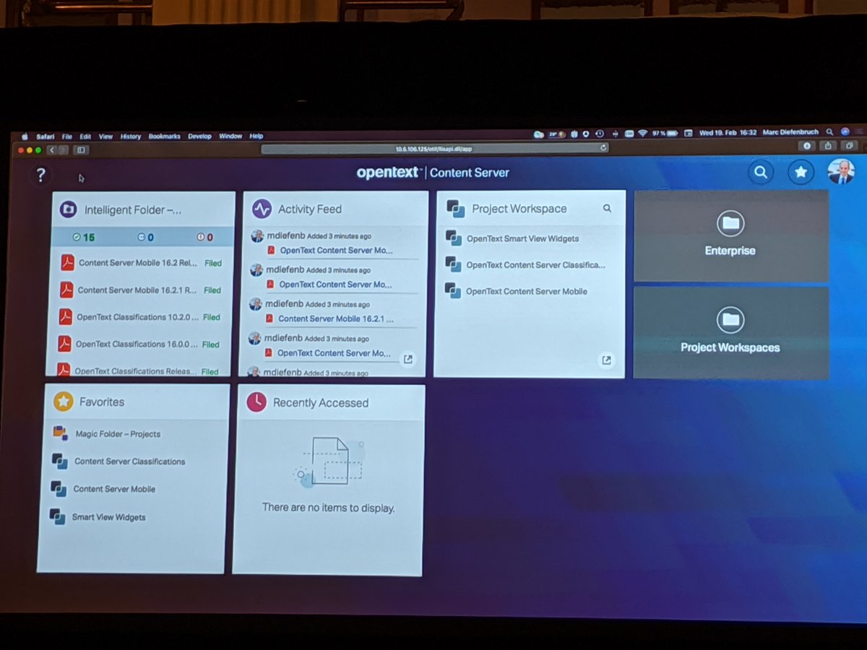Open first OpenText Content Server Mo... feed link
Image resolution: width=867 pixels, height=650 pixels.
coord(337,251)
